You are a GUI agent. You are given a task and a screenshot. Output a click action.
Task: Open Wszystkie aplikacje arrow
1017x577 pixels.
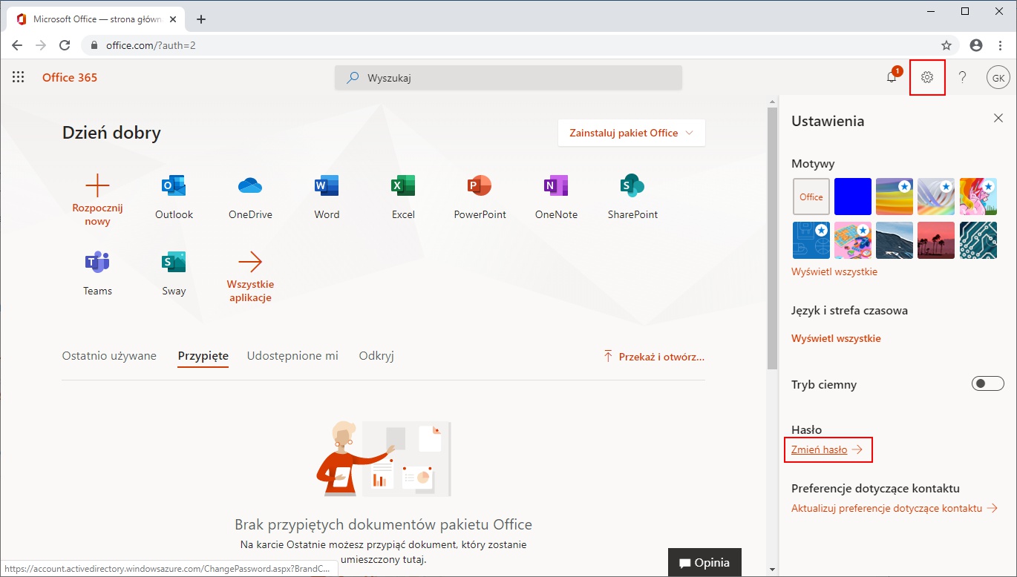click(x=250, y=262)
